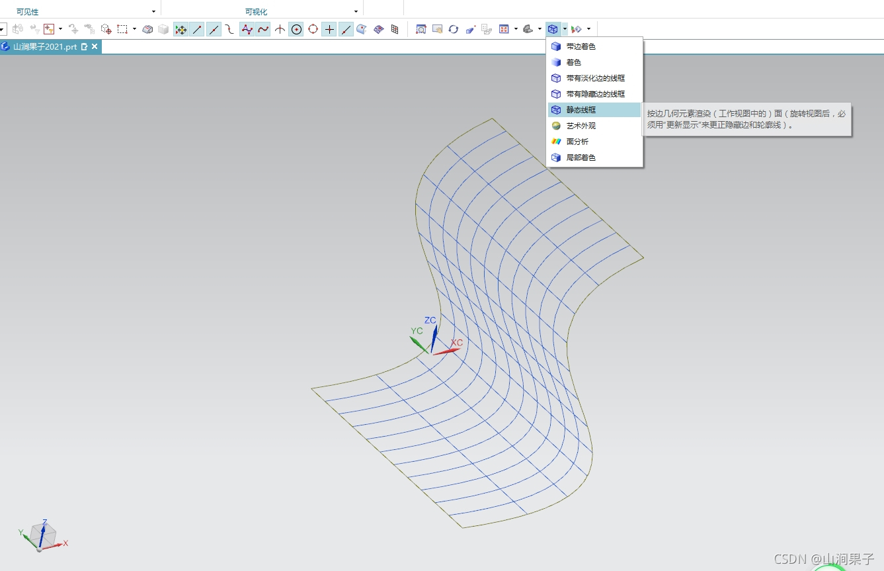This screenshot has width=884, height=571.
Task: Click the WCS ZC axis handle
Action: (x=433, y=337)
